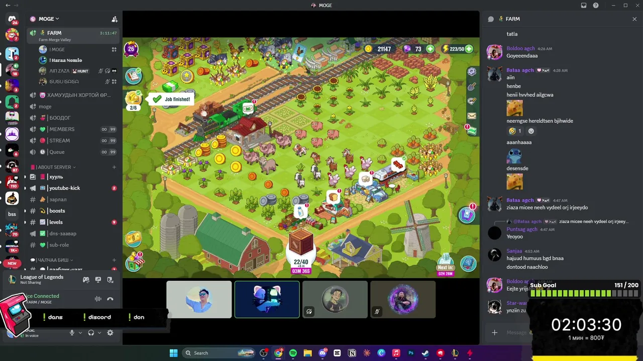Open Notion from the taskbar

click(352, 353)
